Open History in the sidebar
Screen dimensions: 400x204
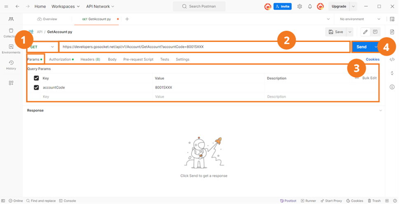click(11, 65)
